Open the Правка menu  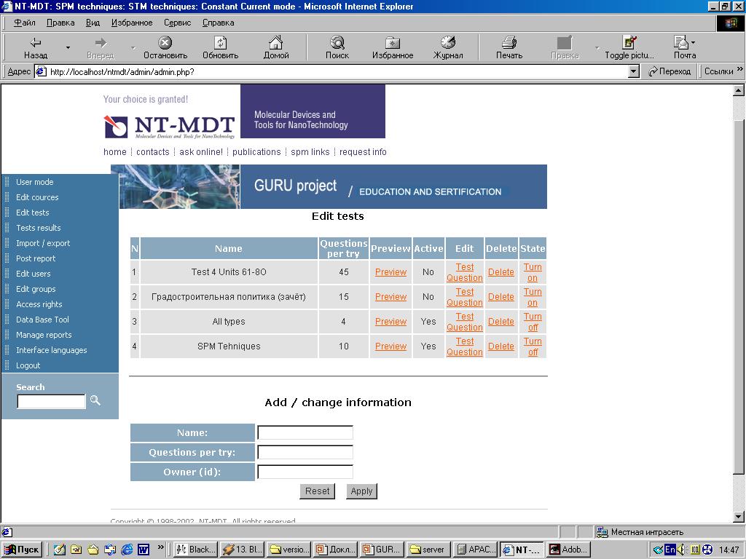[60, 23]
